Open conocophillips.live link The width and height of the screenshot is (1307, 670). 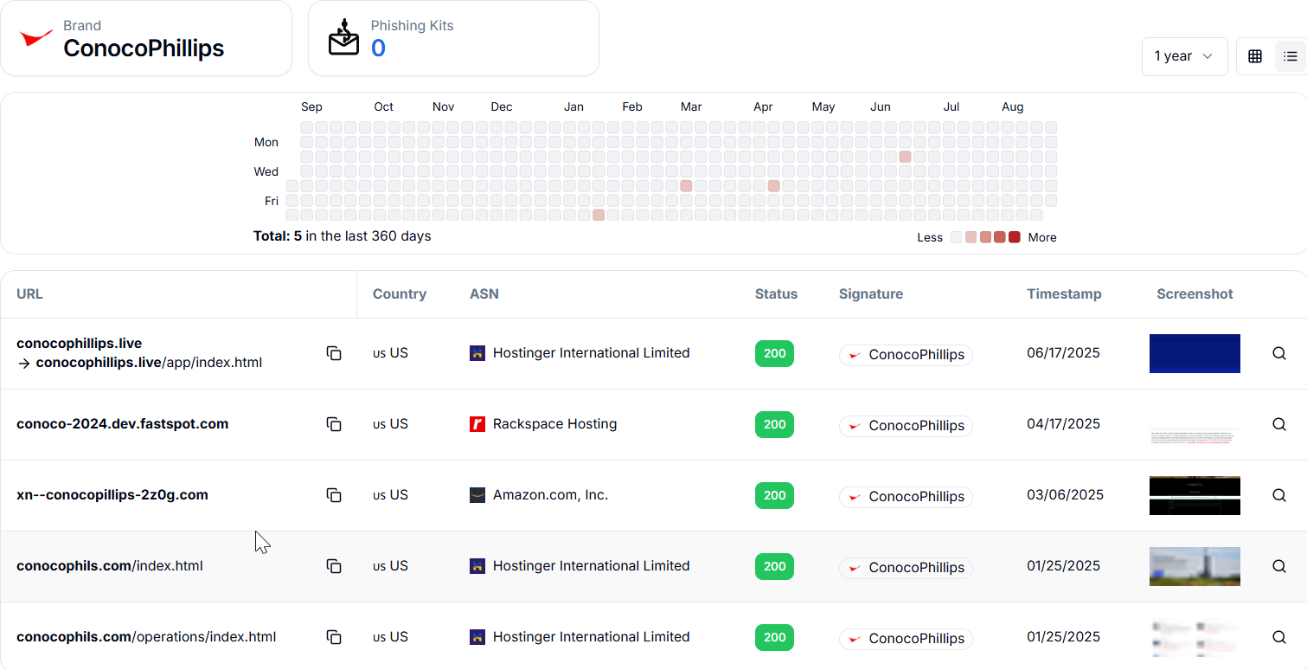[79, 344]
